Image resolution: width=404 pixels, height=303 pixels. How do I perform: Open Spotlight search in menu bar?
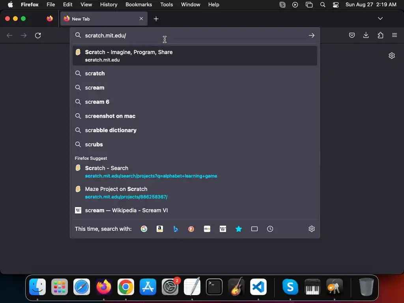323,5
